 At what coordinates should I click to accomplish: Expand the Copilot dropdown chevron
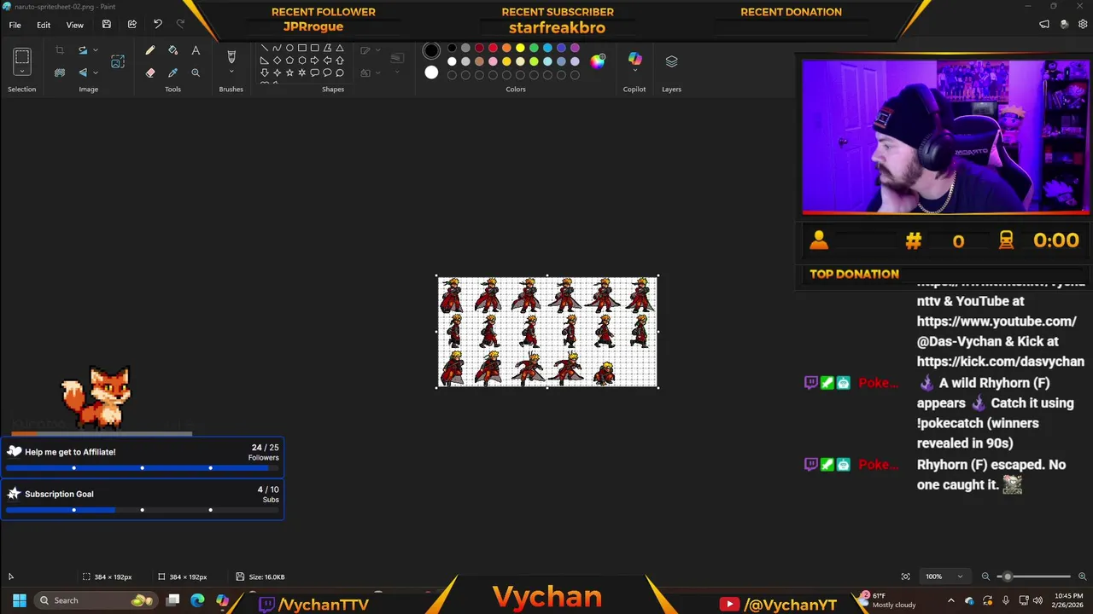(634, 71)
